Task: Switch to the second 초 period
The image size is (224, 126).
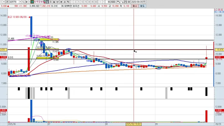Action: click(x=65, y=2)
